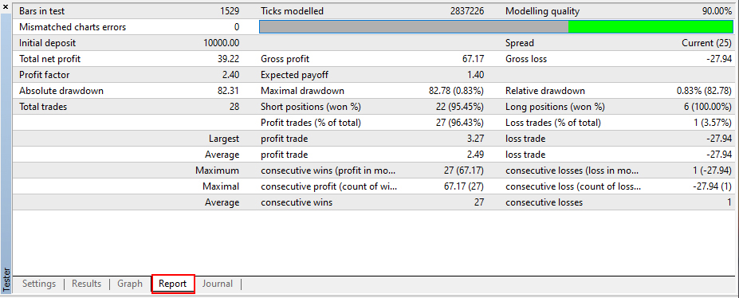Click Relative drawdown value 0.83% (82.78)
Screen dimensions: 739x298
(704, 91)
